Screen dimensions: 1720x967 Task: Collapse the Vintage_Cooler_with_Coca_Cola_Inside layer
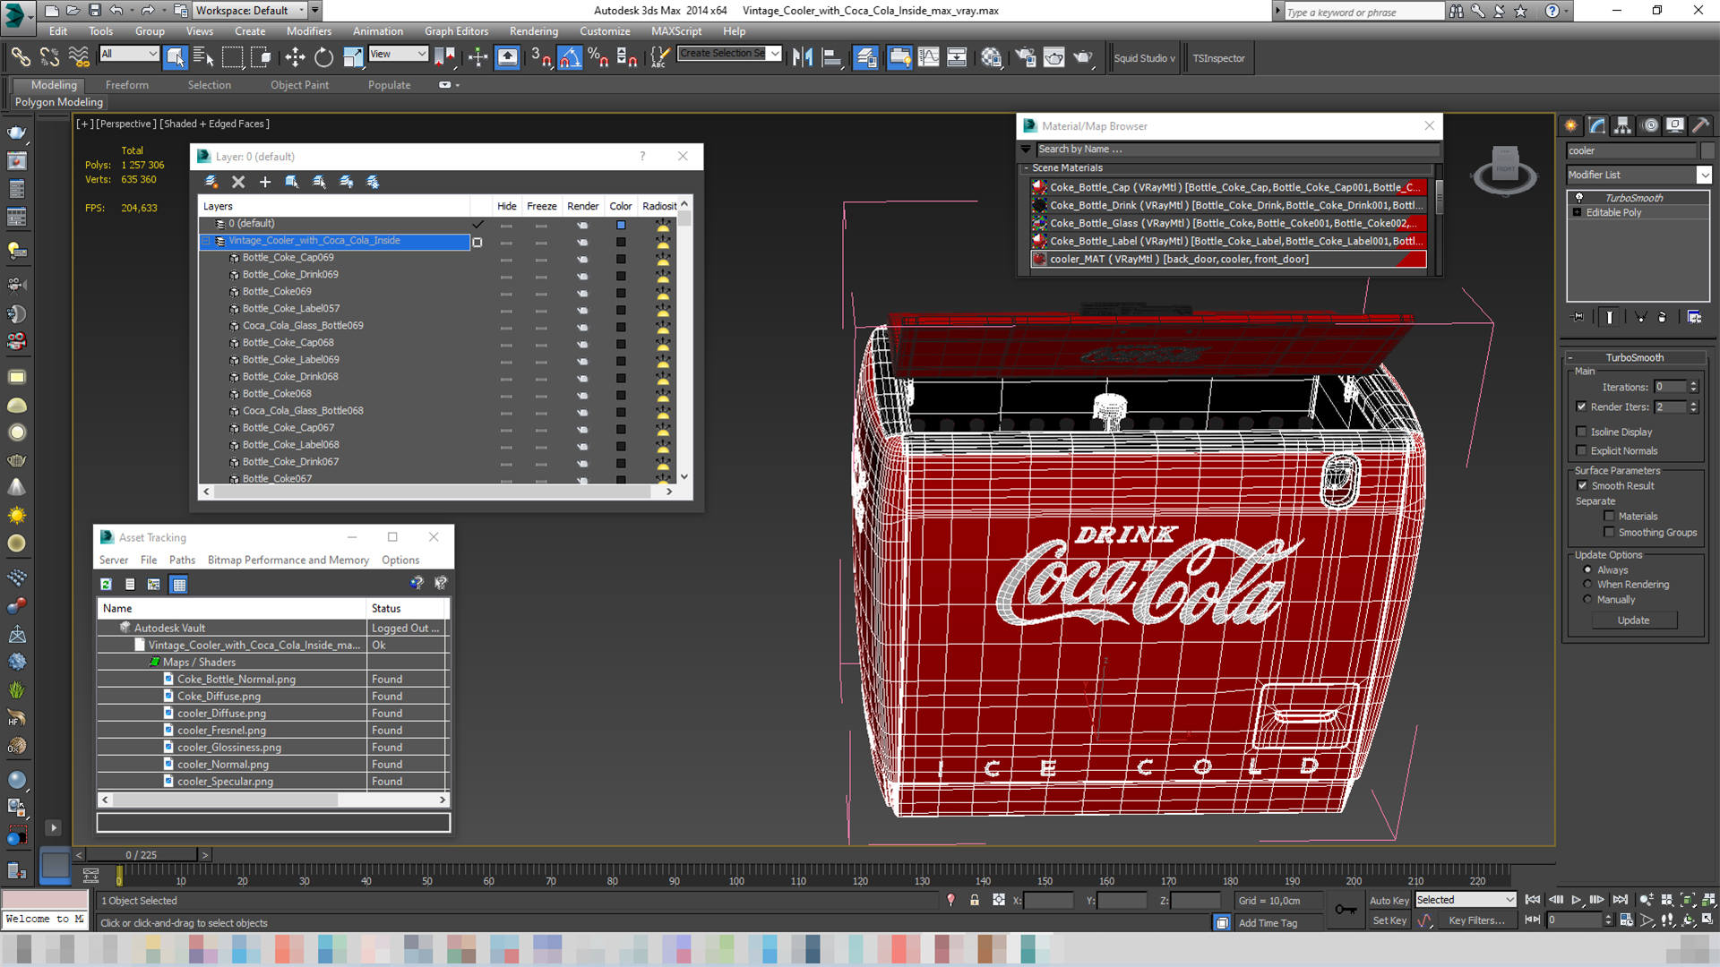206,241
